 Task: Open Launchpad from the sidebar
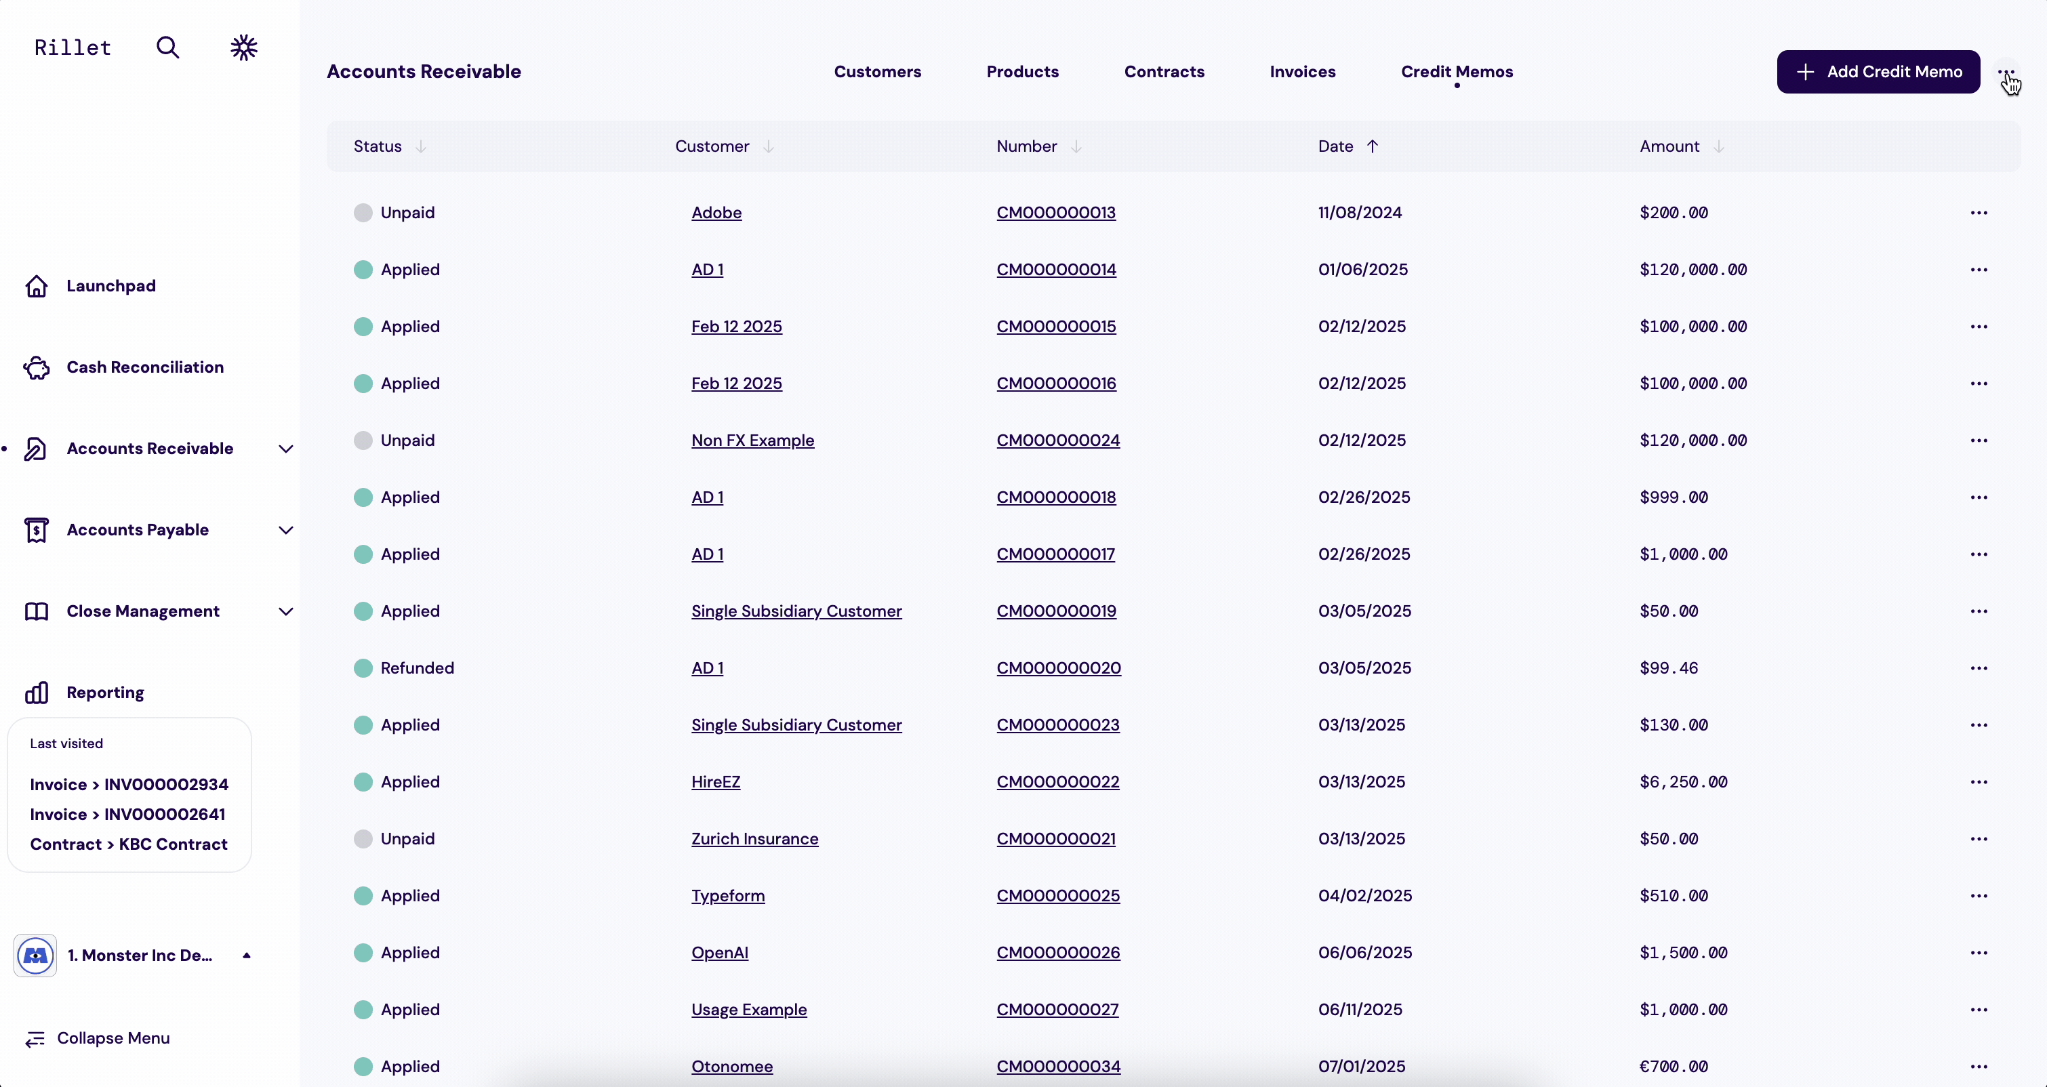point(110,286)
